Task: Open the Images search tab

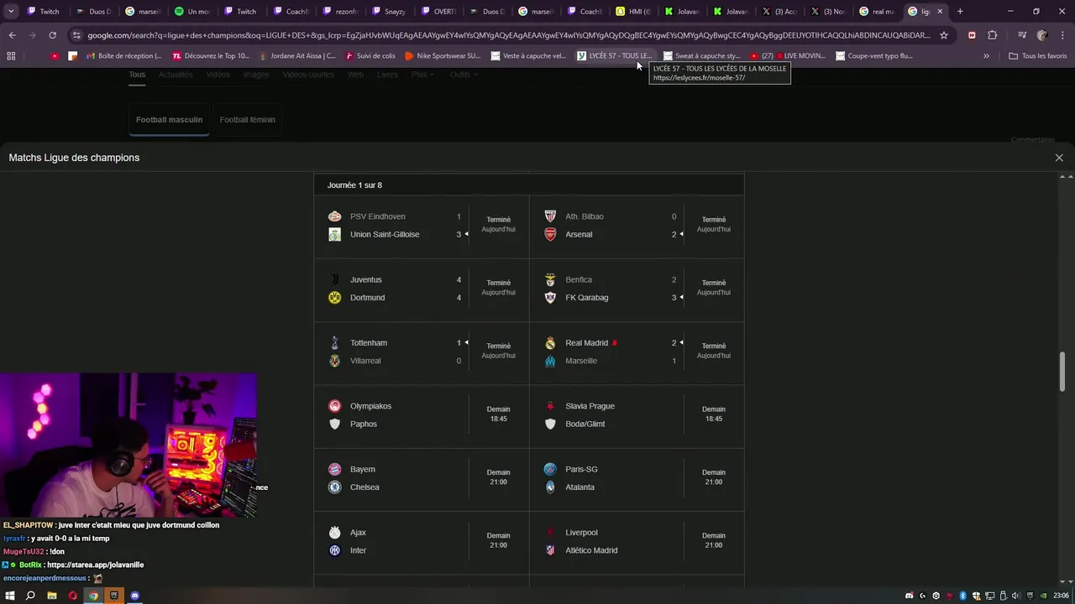Action: [x=256, y=75]
